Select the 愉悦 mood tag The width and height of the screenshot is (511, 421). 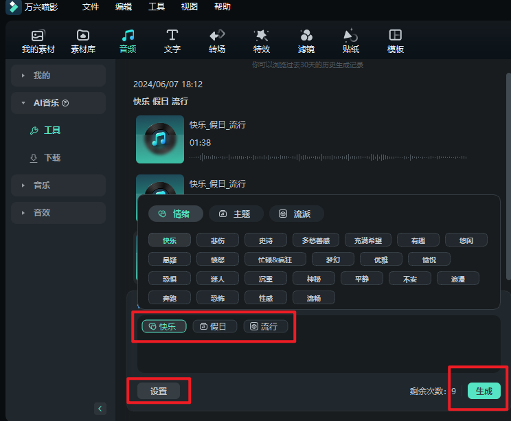click(429, 260)
